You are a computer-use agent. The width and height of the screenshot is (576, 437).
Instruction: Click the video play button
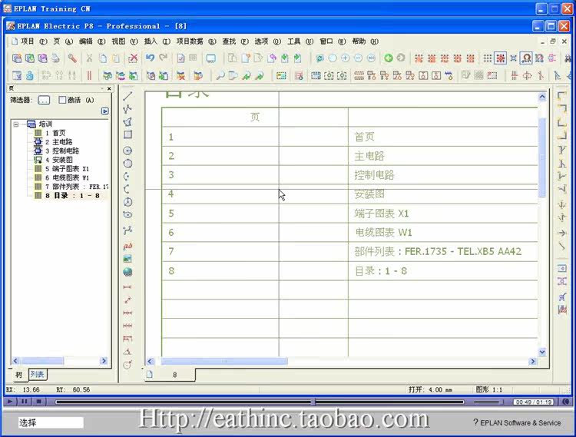pos(10,402)
